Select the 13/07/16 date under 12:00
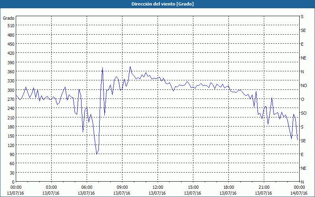 (157, 193)
